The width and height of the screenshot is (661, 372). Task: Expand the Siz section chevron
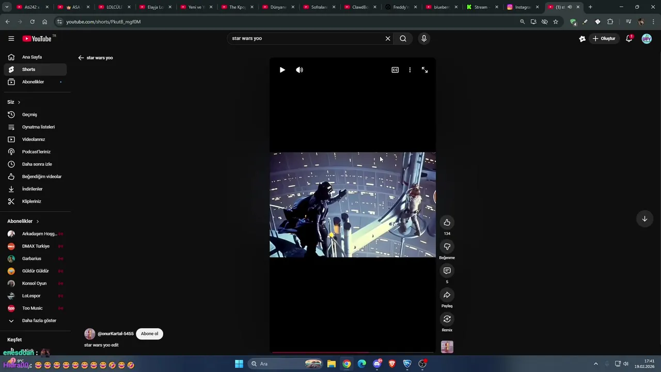point(19,102)
